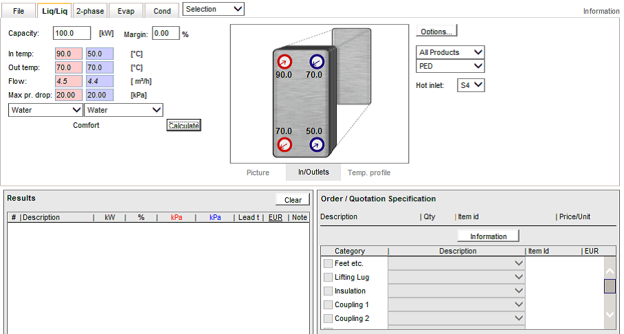Tick the Feet etc. checkbox
This screenshot has width=624, height=334.
click(328, 263)
